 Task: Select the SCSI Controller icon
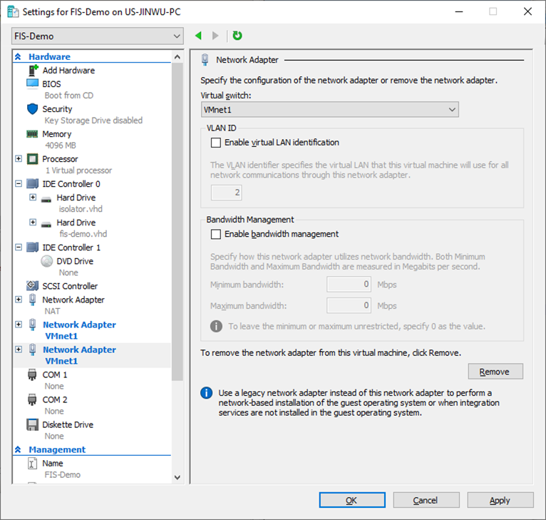point(32,286)
